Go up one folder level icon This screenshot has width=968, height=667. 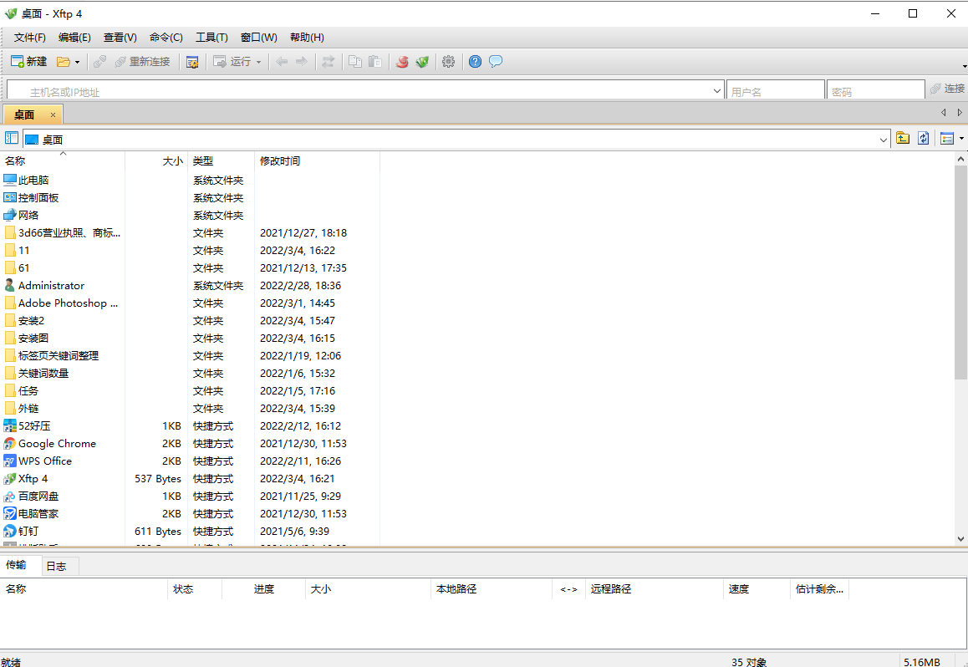tap(903, 138)
